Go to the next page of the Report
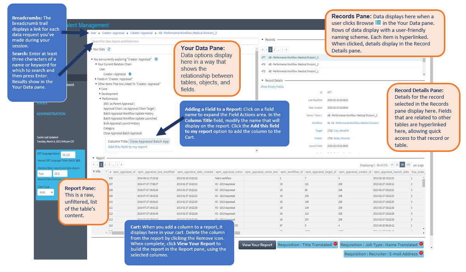 117,165
